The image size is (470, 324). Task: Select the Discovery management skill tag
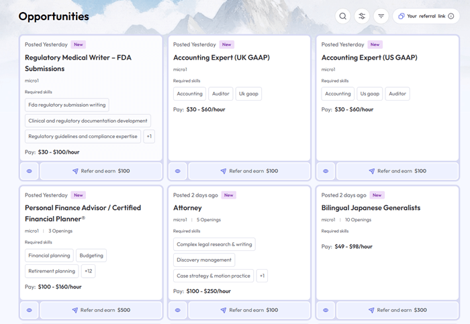tap(204, 260)
